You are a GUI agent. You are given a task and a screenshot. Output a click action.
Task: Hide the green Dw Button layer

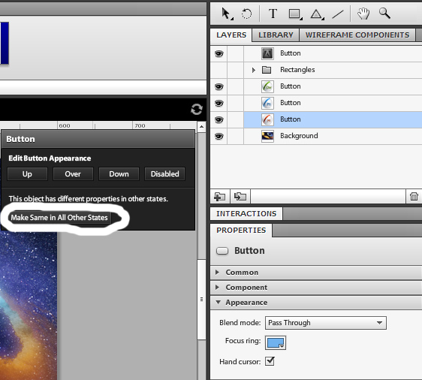(x=219, y=87)
